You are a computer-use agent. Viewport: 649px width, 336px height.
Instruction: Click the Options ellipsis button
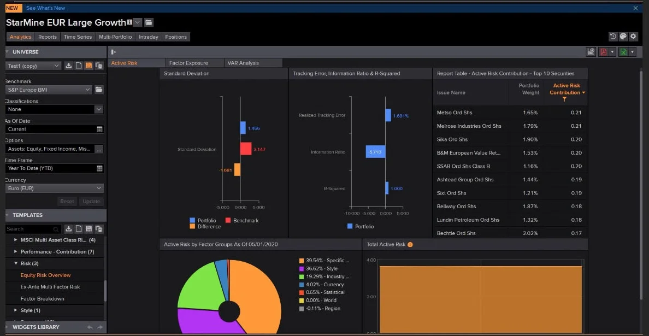coord(99,149)
